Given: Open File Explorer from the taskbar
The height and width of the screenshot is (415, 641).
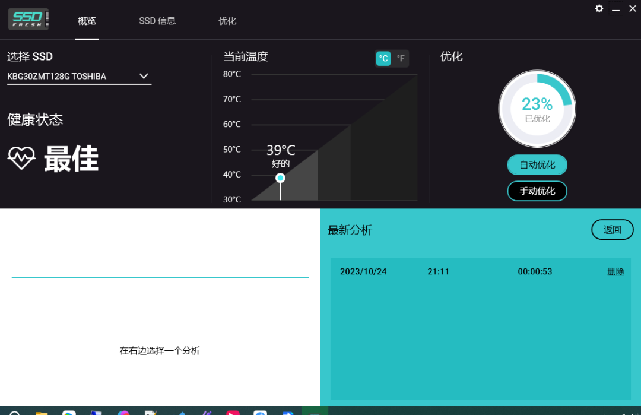Looking at the screenshot, I should click(x=42, y=412).
